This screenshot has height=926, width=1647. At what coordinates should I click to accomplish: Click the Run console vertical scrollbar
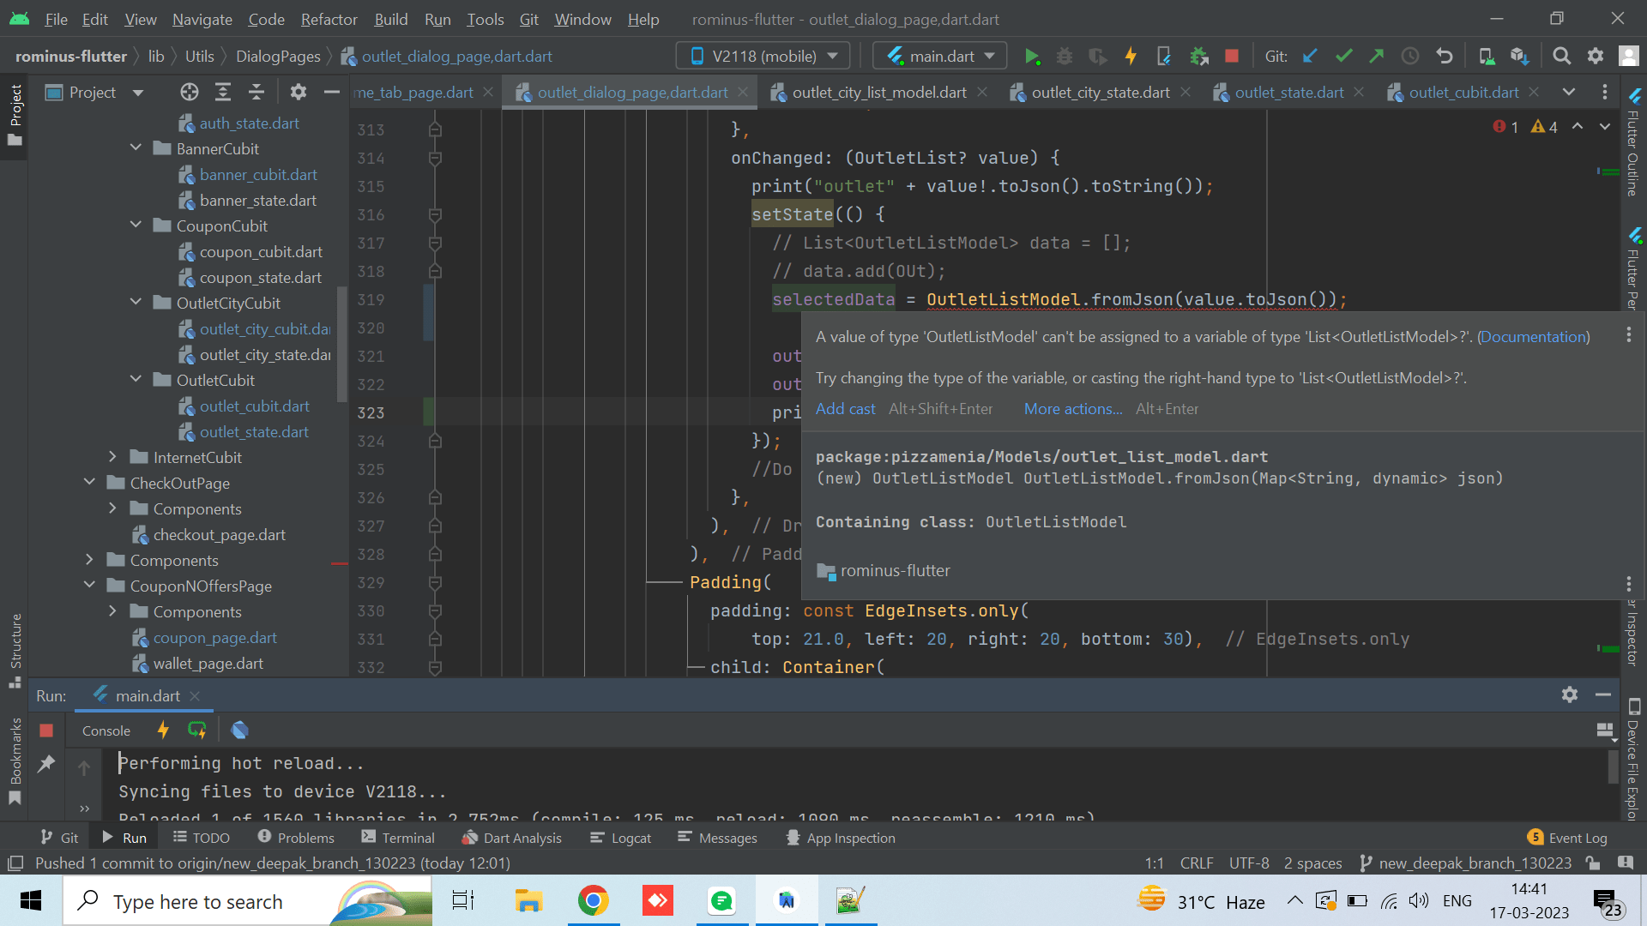[1613, 767]
